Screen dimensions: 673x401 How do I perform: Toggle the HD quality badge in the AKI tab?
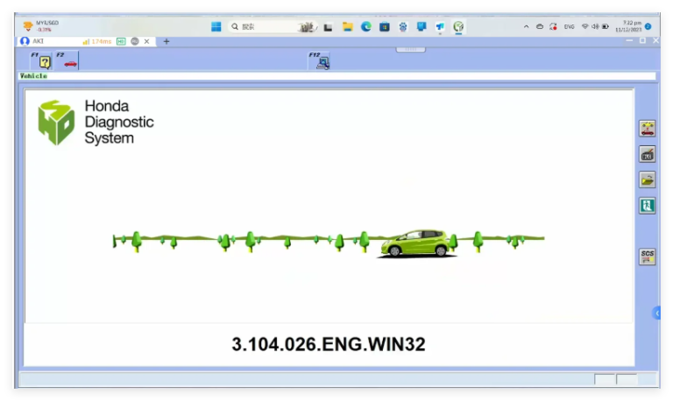tap(121, 42)
